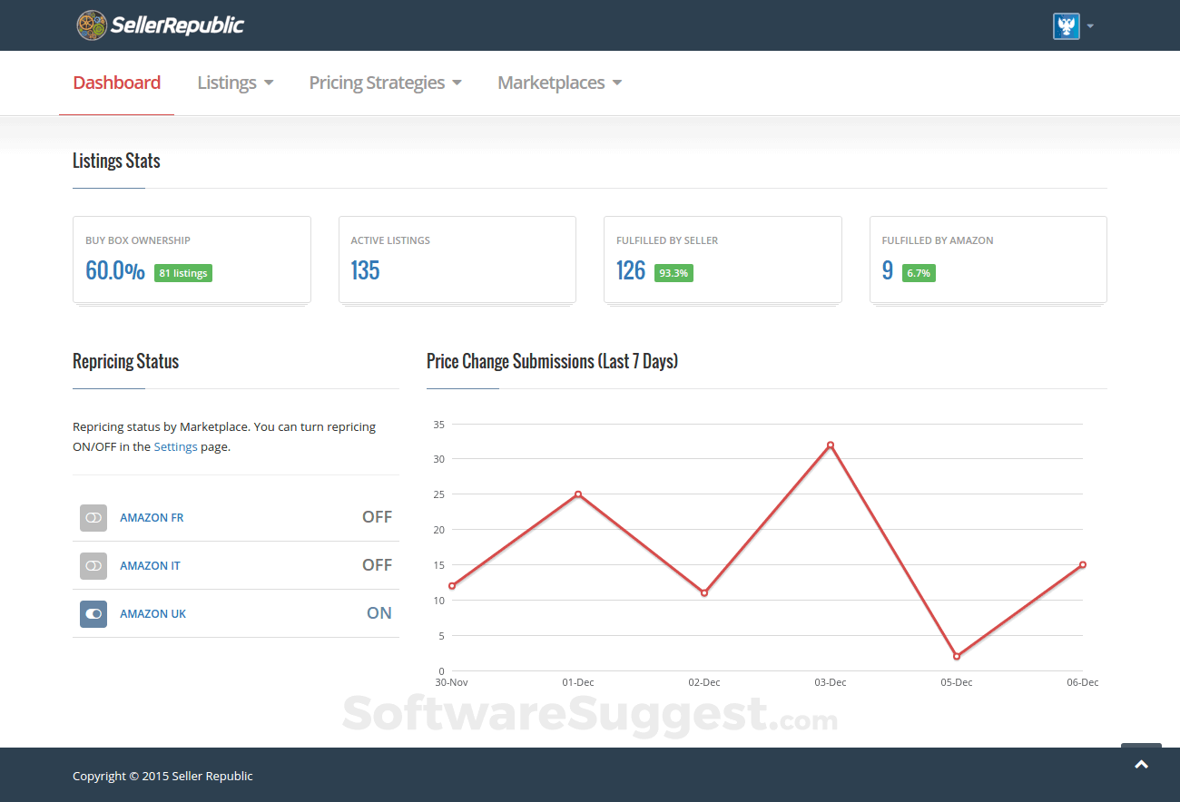Click the AMAZON UK marketplace link
This screenshot has height=802, width=1180.
coord(152,613)
